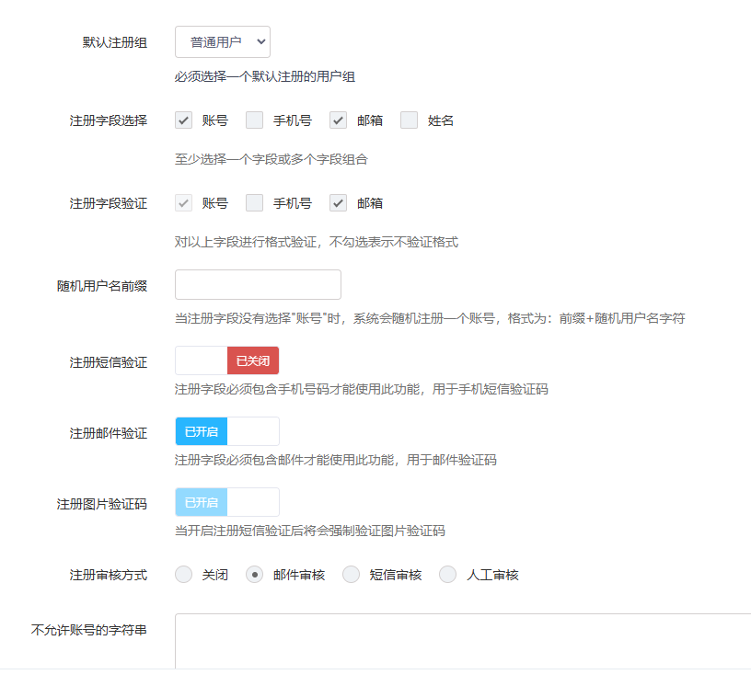
Task: Enable the 注册短信验证 switch showing 已关闭
Action: [226, 361]
